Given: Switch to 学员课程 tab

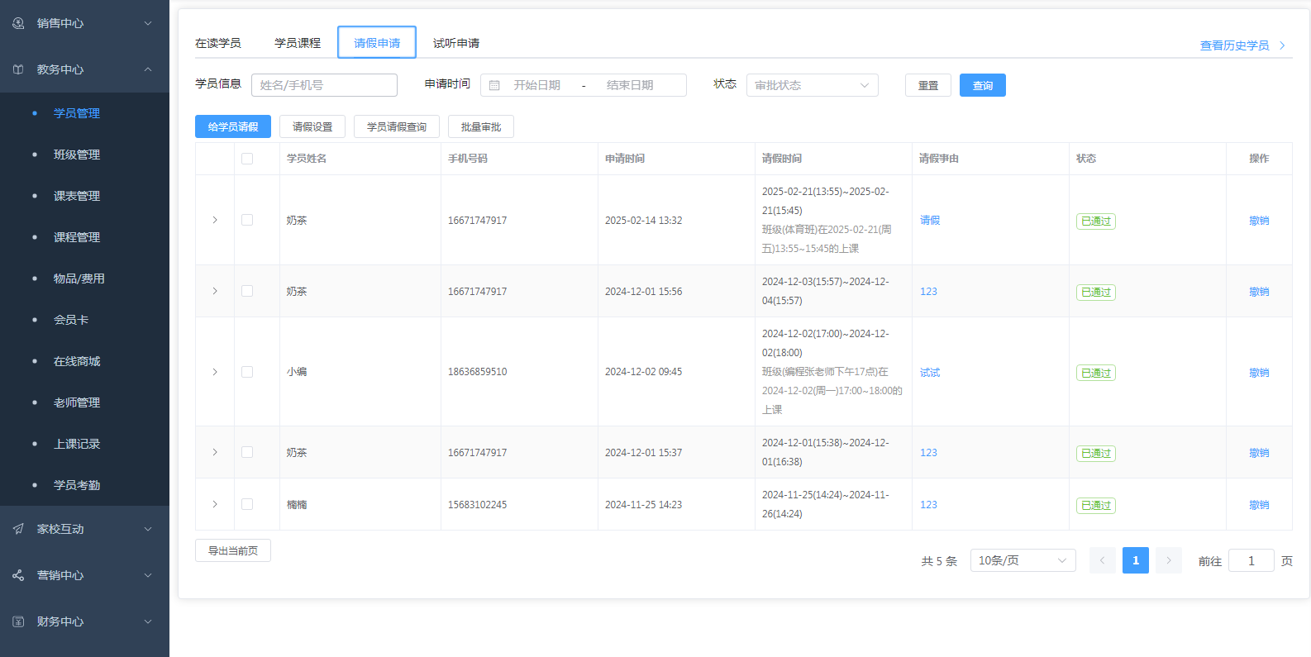Looking at the screenshot, I should tap(298, 43).
